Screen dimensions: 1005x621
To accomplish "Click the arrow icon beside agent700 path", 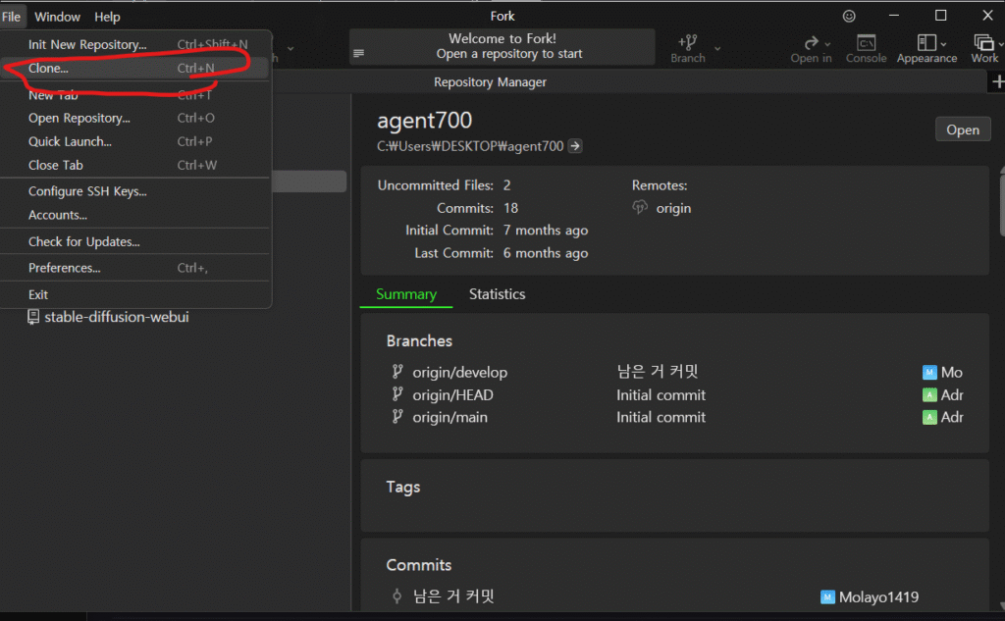I will 576,146.
